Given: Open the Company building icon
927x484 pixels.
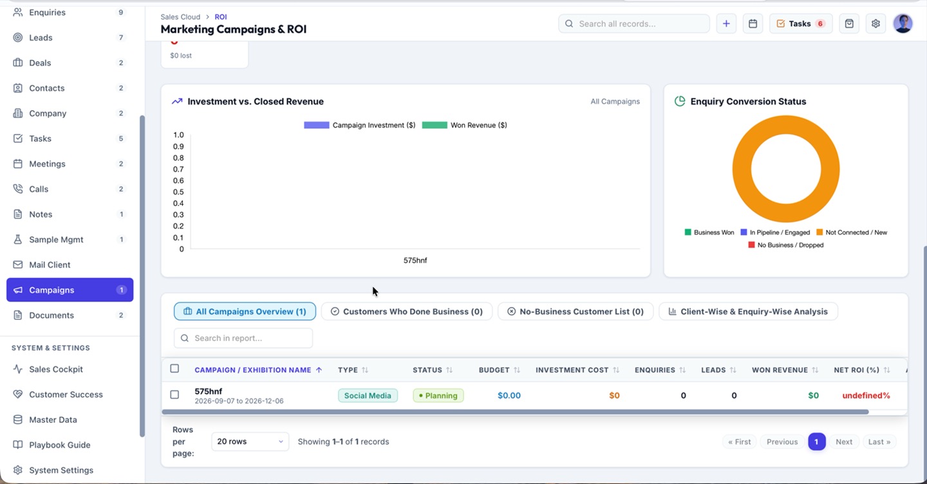Looking at the screenshot, I should pos(18,113).
